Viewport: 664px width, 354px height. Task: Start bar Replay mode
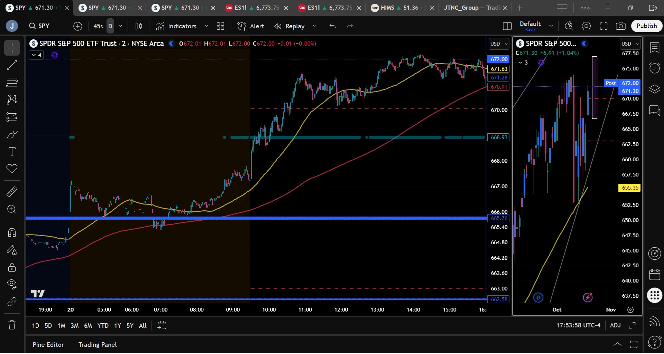pyautogui.click(x=290, y=26)
